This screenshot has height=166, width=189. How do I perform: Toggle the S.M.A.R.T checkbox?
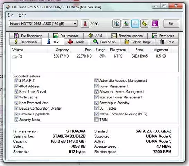click(16, 80)
